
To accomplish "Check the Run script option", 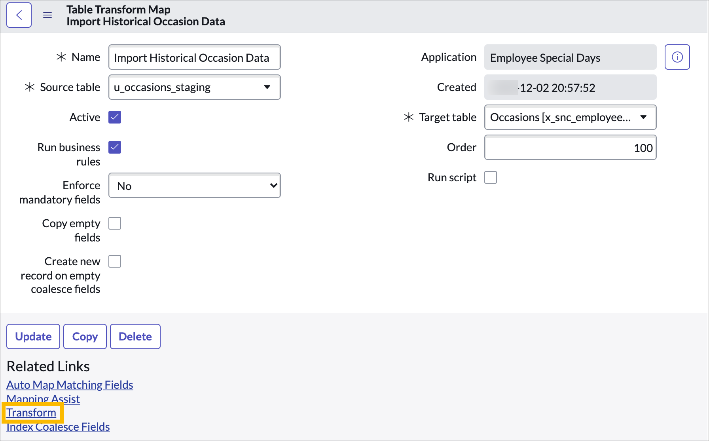I will pyautogui.click(x=491, y=177).
